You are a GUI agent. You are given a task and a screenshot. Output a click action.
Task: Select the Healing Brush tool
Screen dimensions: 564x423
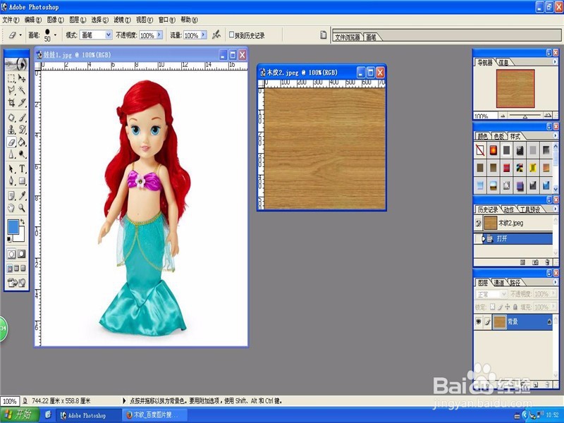11,118
